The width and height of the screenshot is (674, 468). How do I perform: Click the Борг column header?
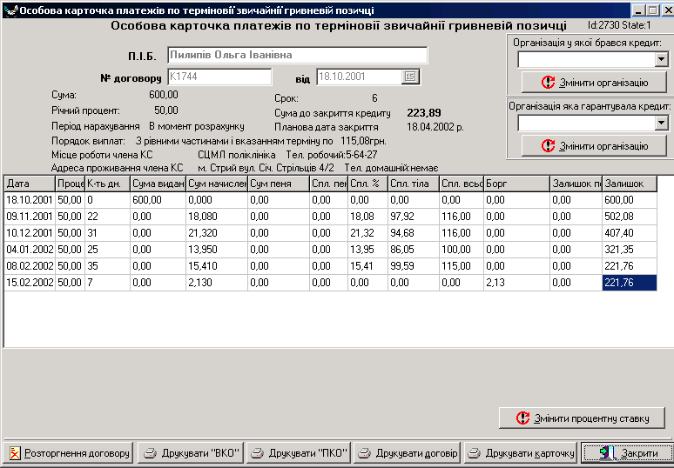point(517,184)
